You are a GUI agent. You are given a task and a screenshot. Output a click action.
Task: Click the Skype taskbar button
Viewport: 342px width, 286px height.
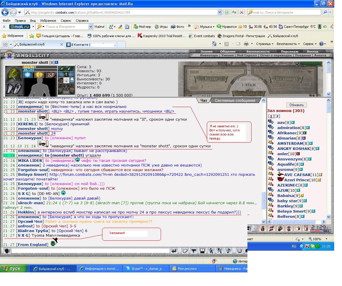tap(146, 269)
